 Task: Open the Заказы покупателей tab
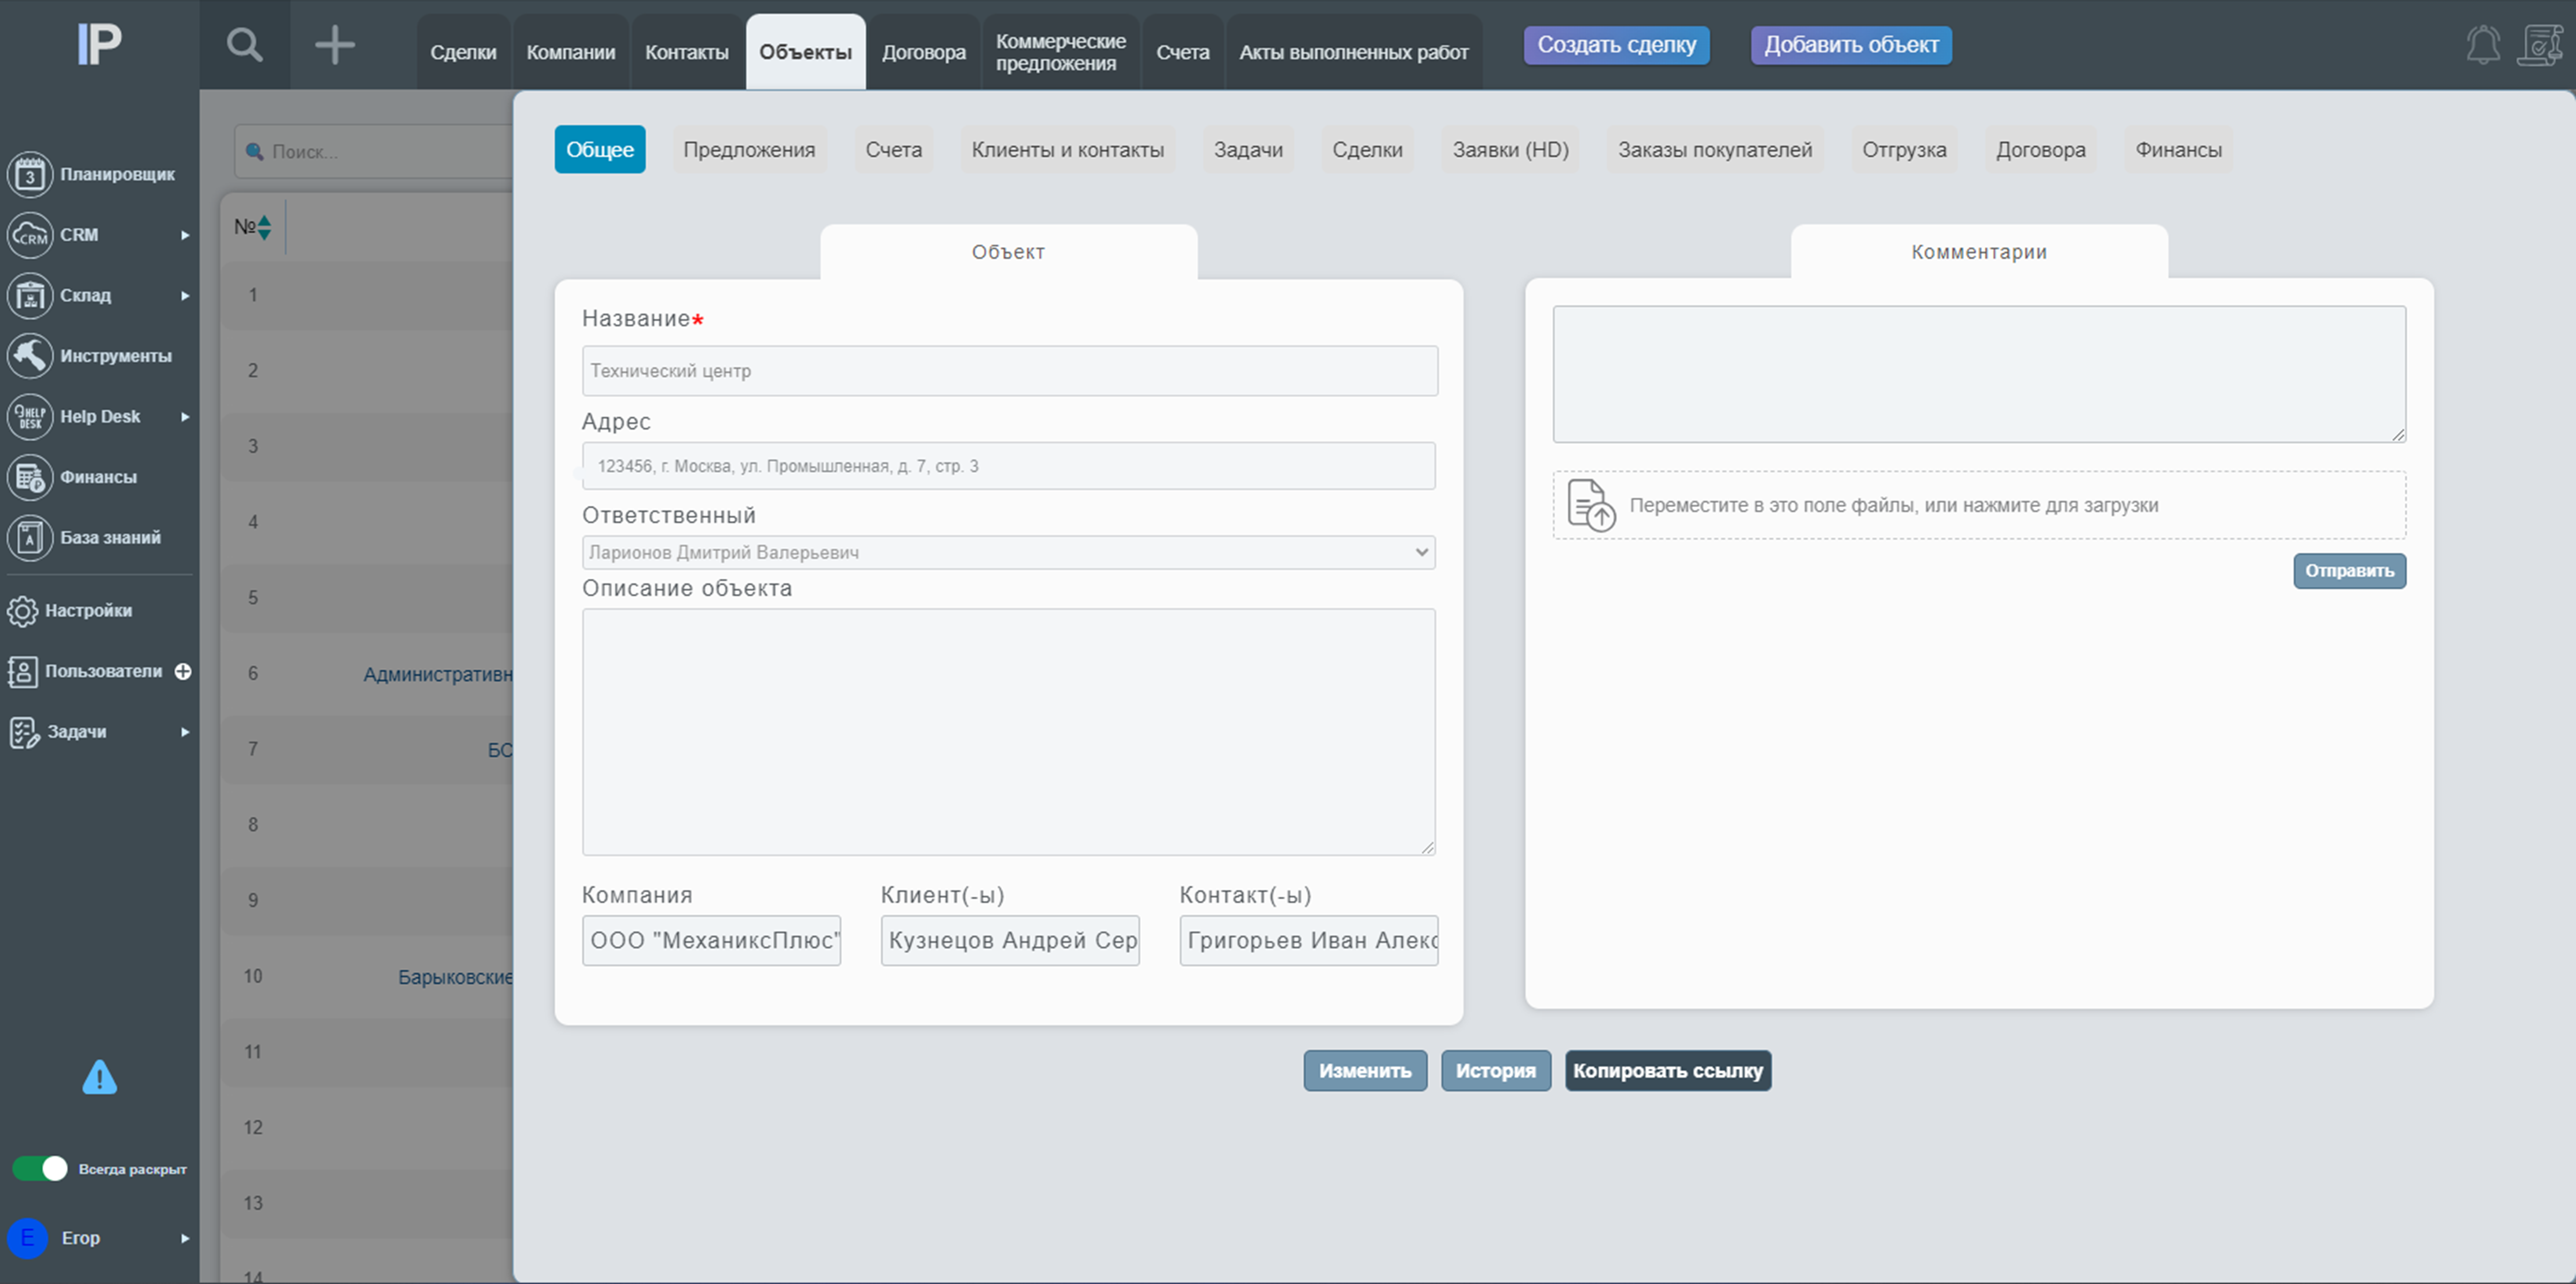click(1715, 150)
